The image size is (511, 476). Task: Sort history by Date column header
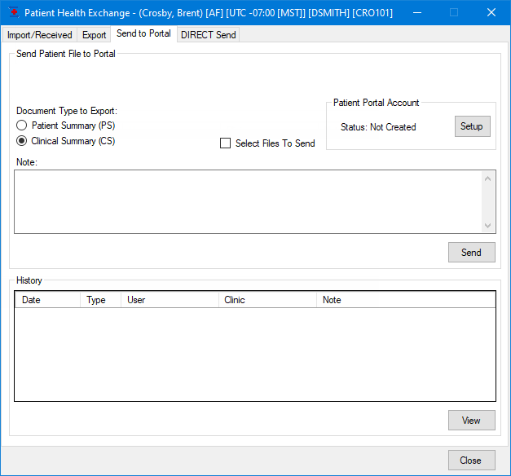tap(47, 300)
